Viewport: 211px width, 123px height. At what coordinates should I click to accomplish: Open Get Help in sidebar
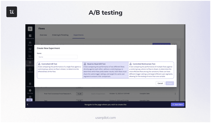click(x=30, y=91)
